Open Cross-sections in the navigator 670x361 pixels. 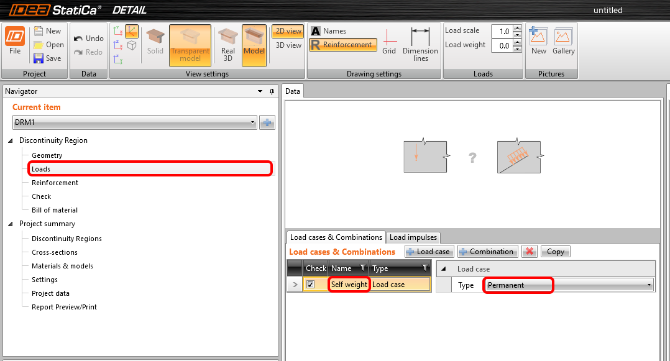(x=55, y=252)
